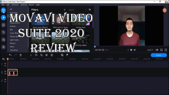Rotate clip with the rotate icon
Viewport: 169px width, 95px height.
pyautogui.click(x=36, y=55)
